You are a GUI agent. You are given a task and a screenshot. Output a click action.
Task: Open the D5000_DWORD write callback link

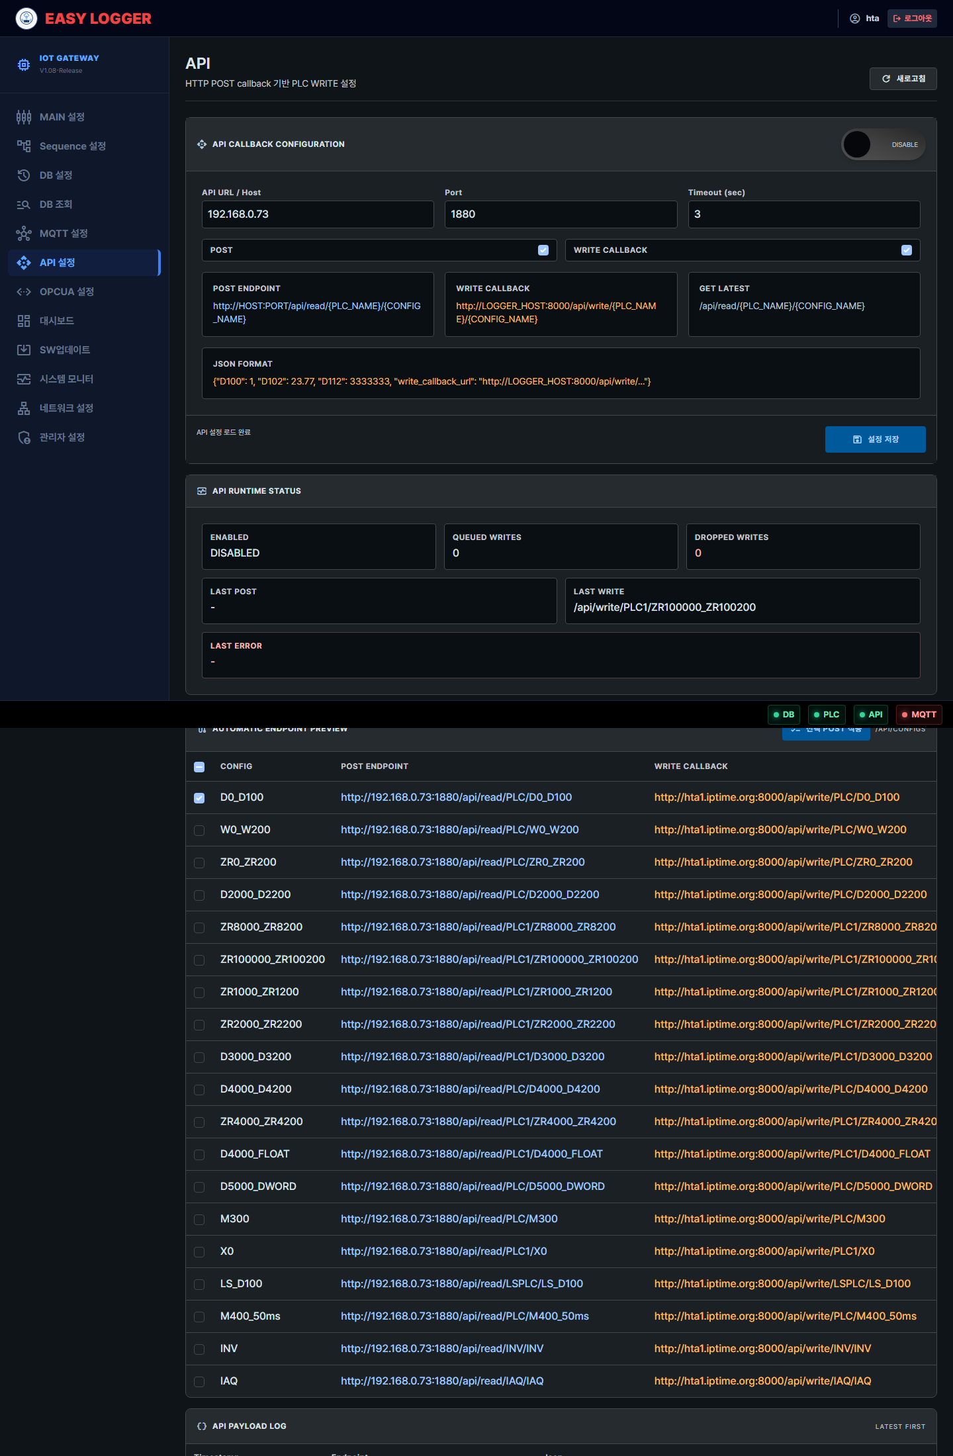pos(794,1187)
